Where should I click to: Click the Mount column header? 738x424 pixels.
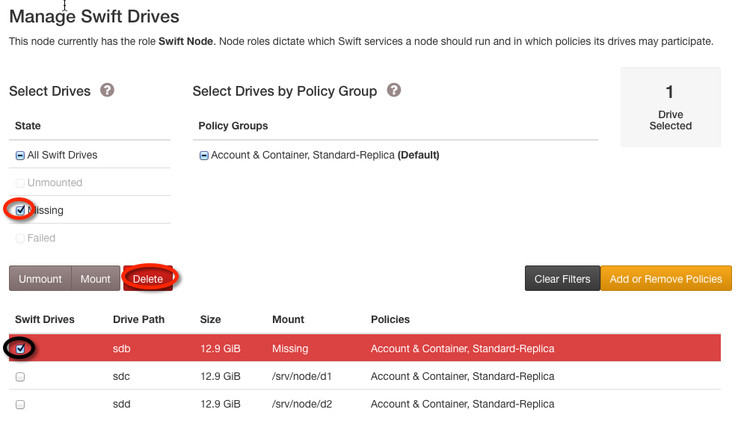(288, 319)
